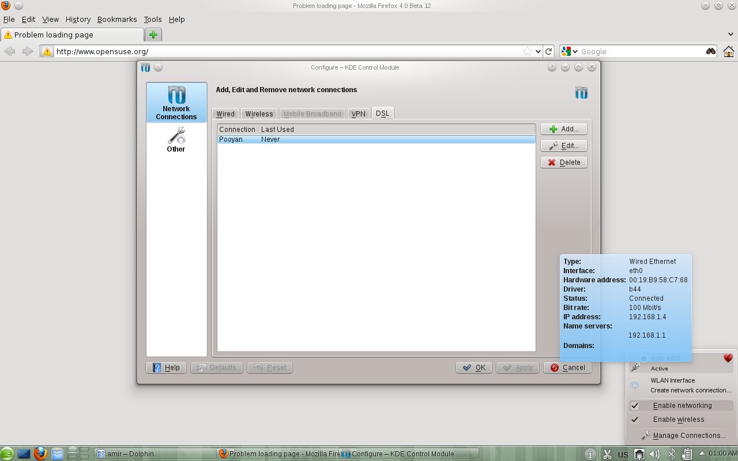
Task: Reload the page in Firefox
Action: [x=549, y=51]
